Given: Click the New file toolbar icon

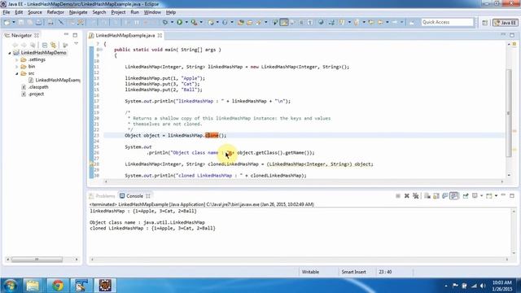Looking at the screenshot, I should [x=7, y=22].
